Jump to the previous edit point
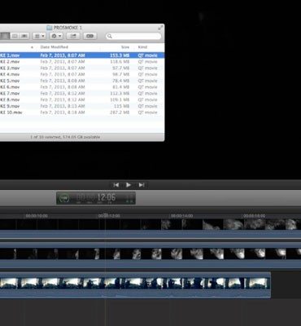 116,185
